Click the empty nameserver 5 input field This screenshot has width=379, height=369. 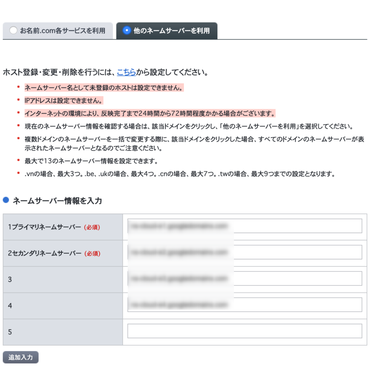244,331
